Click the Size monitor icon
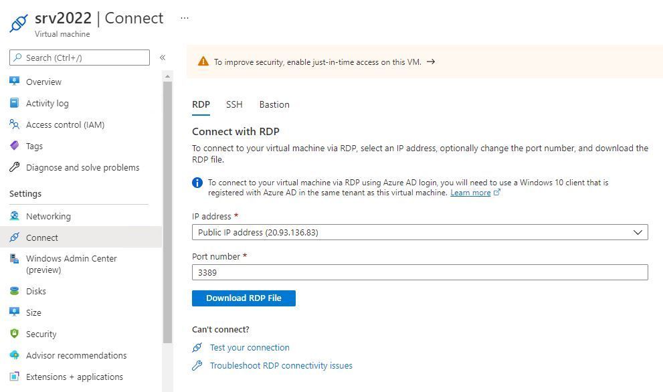 click(x=14, y=312)
